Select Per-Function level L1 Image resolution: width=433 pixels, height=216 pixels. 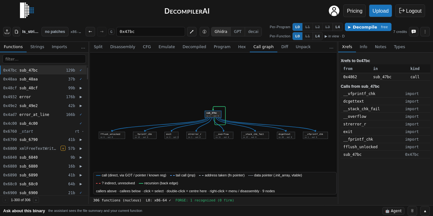307,36
